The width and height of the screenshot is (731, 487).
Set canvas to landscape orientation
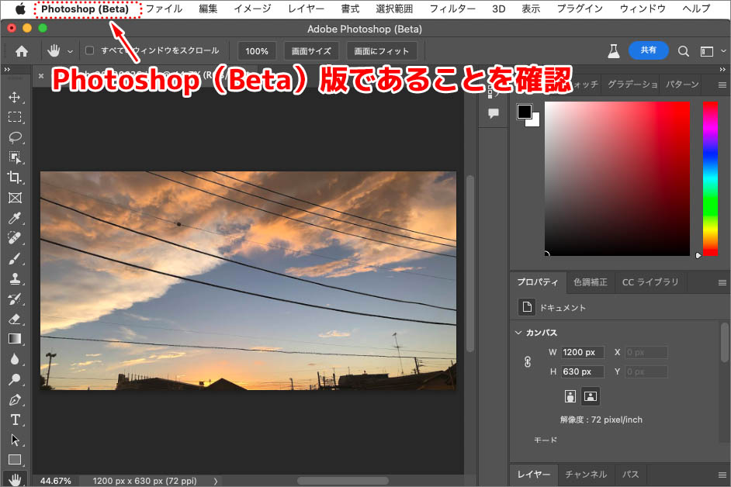point(591,396)
